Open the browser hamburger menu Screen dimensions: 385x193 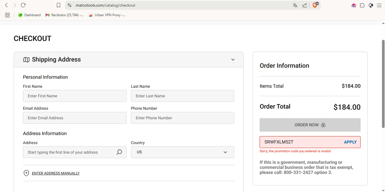(x=379, y=5)
